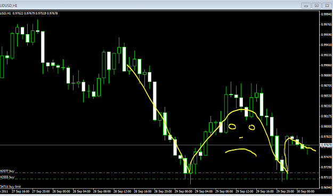This screenshot has width=333, height=196.
Task: Click price level 0.99590 on the axis
Action: point(327,35)
